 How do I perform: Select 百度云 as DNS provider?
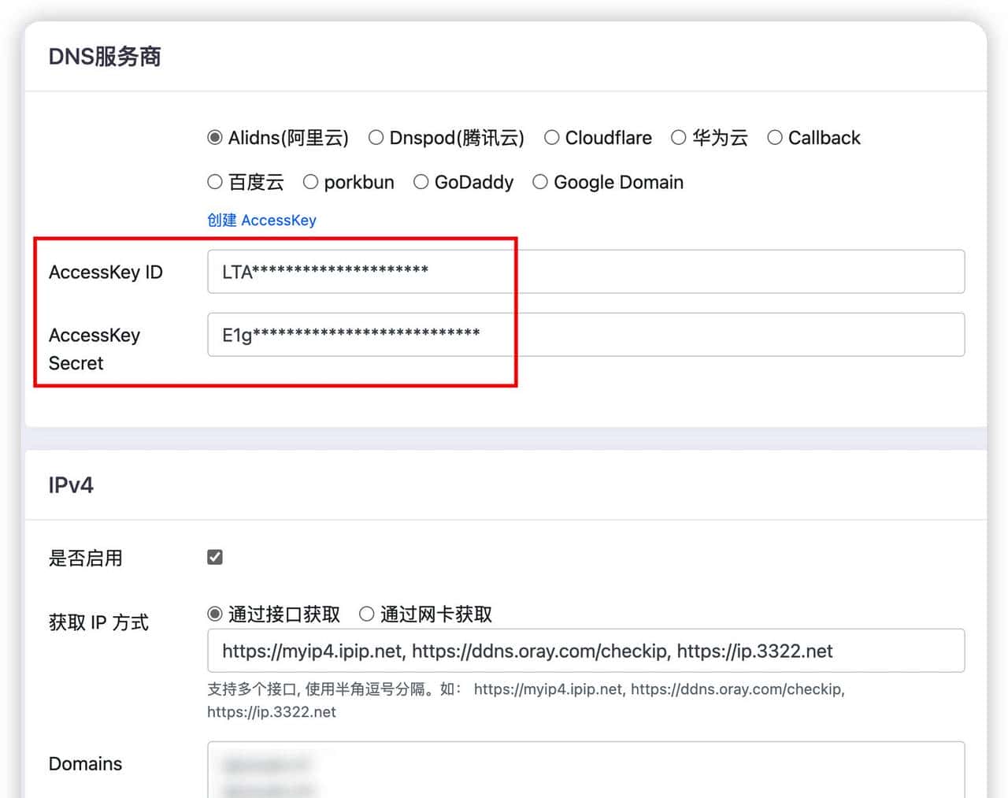click(x=213, y=182)
